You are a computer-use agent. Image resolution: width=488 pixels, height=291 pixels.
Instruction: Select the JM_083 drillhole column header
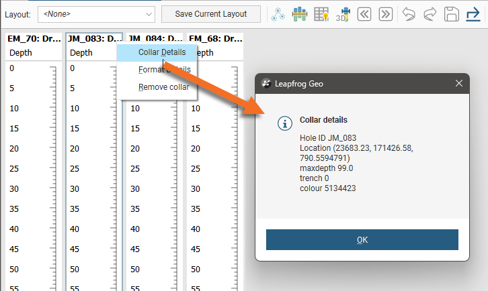(94, 39)
